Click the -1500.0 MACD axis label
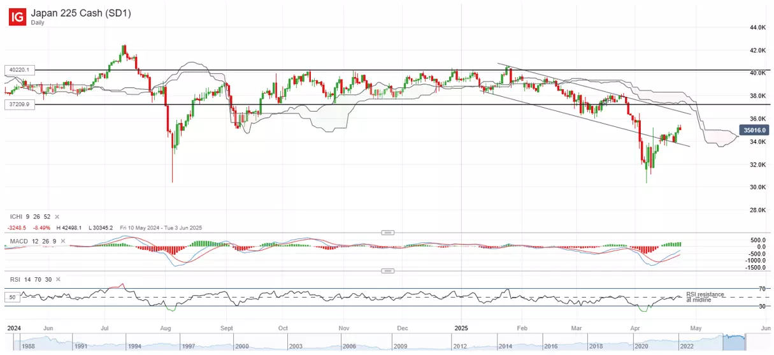 click(756, 268)
